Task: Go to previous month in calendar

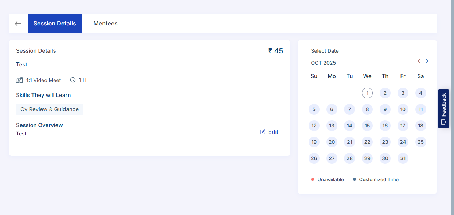Action: 419,61
